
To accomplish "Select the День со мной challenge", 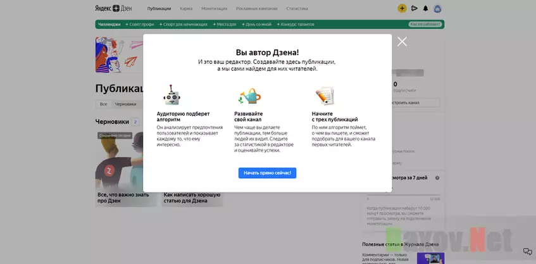I will (x=256, y=24).
